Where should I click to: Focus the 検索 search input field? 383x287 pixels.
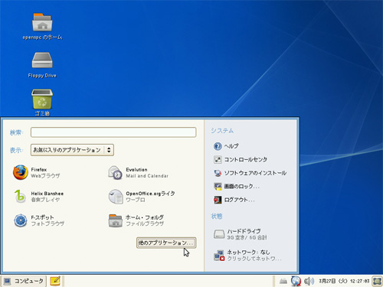(113, 132)
